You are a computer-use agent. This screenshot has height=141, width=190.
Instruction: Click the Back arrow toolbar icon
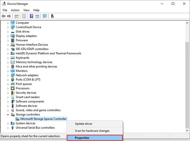point(3,16)
